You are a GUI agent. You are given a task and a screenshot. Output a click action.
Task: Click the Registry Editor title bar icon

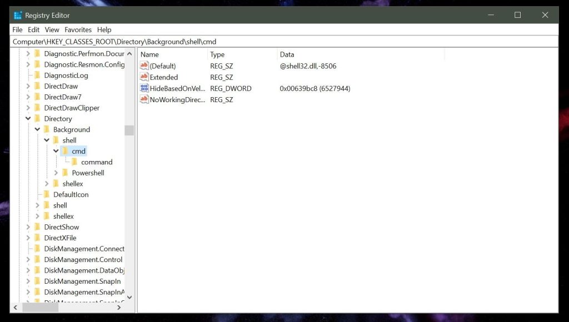point(18,15)
